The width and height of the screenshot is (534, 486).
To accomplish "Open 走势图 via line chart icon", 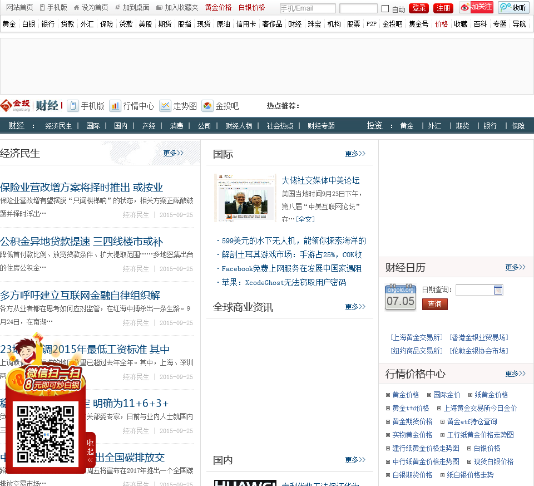I will point(165,106).
